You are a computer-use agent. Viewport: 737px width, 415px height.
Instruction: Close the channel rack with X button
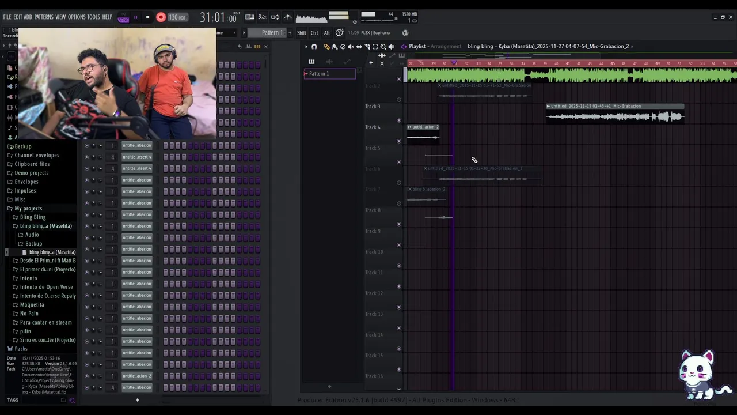265,47
